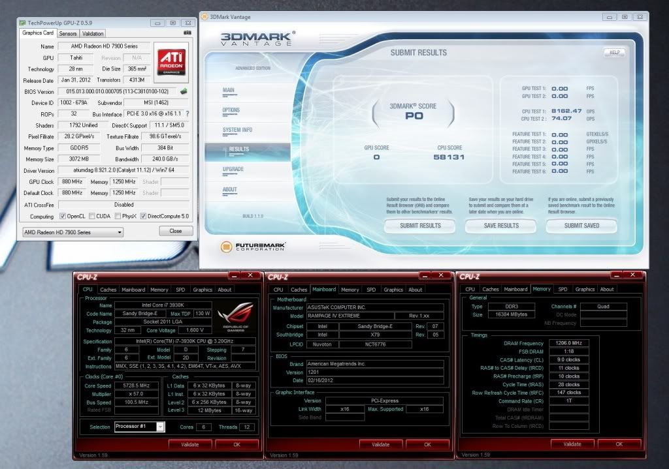
Task: Click Validate in left CPU-Z window
Action: click(190, 444)
